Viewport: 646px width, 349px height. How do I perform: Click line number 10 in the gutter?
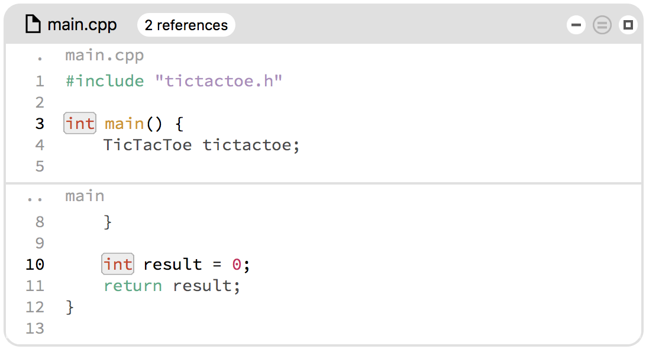click(35, 264)
